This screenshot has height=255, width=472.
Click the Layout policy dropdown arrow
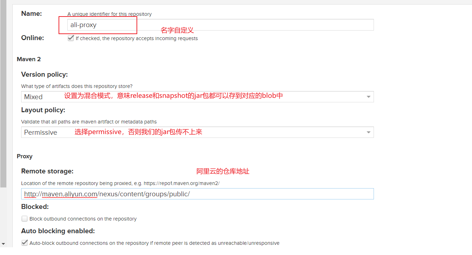[368, 132]
